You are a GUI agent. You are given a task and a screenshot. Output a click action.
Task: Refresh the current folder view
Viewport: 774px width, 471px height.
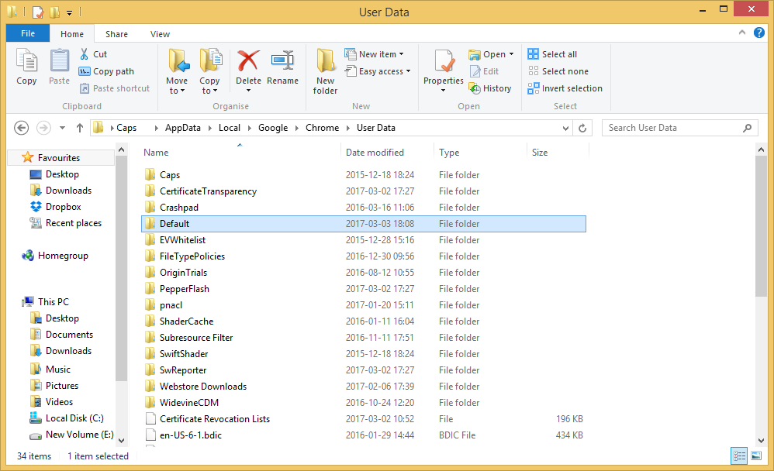(x=583, y=128)
